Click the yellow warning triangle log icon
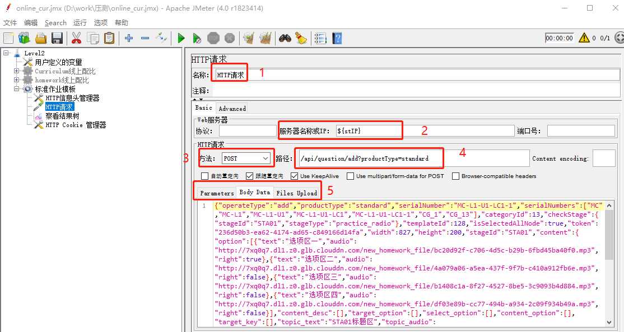Image resolution: width=624 pixels, height=332 pixels. click(x=584, y=38)
